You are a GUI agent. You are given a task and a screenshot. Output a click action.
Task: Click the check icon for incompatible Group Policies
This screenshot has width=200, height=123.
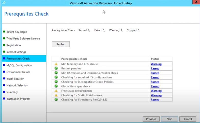click(x=56, y=82)
